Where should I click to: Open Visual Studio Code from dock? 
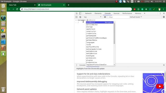click(3, 42)
